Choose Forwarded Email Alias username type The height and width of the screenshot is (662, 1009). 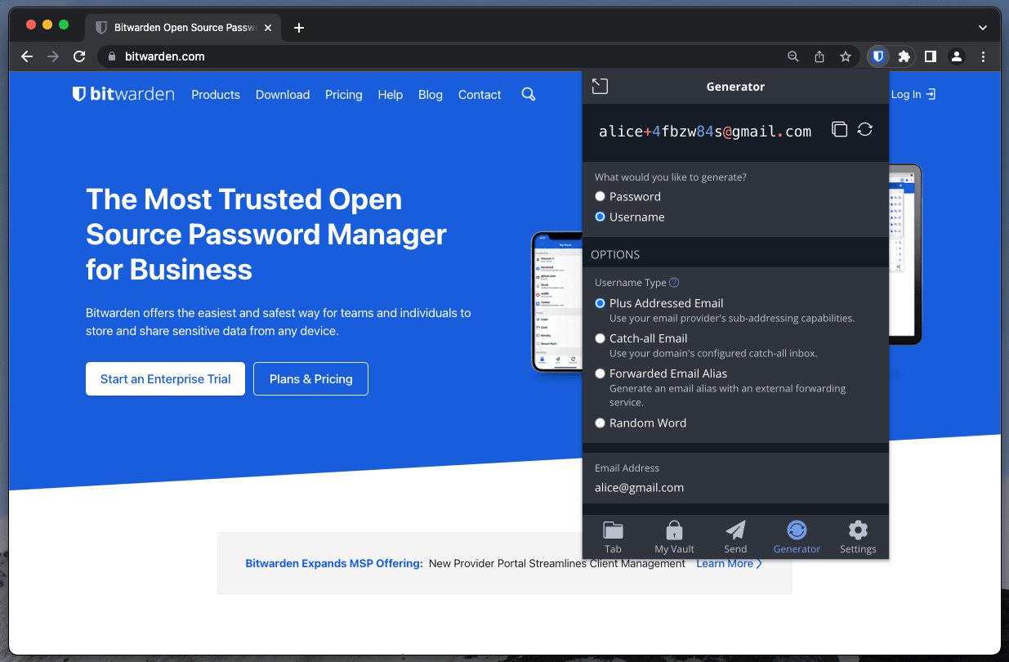pos(600,373)
